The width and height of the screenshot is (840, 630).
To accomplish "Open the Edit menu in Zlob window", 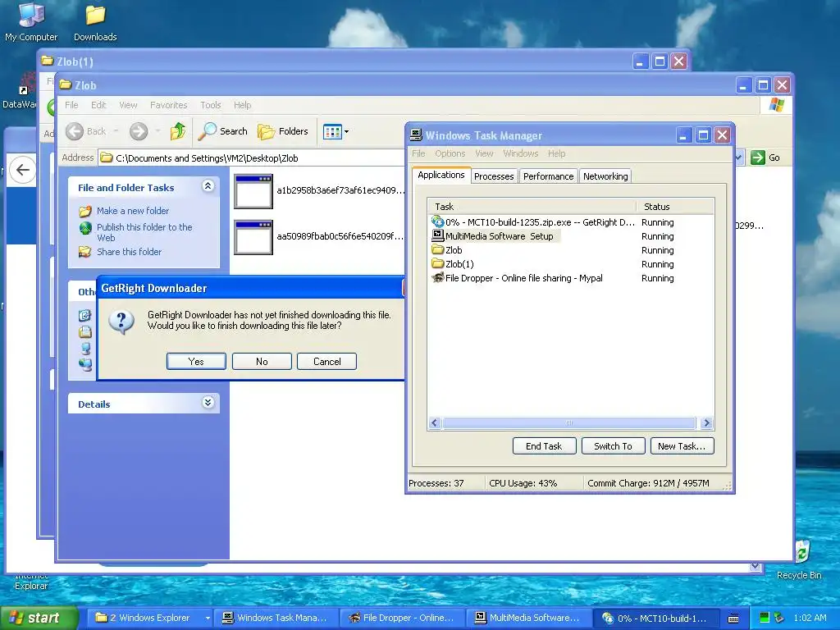I will pos(98,105).
